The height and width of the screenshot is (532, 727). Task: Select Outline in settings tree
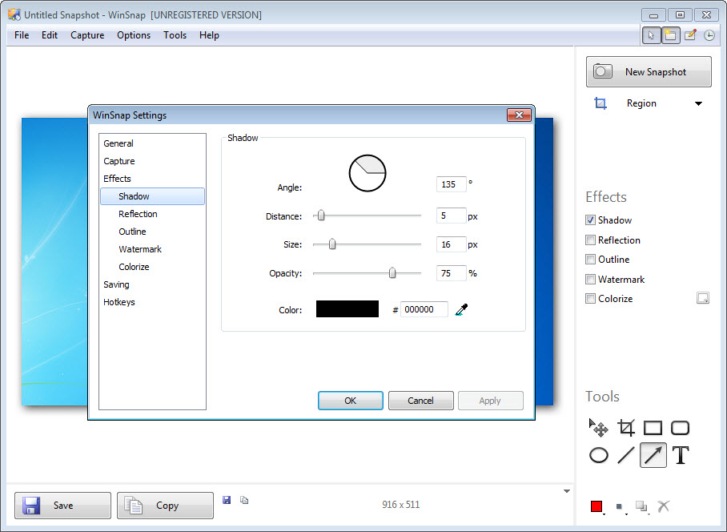[x=132, y=232]
